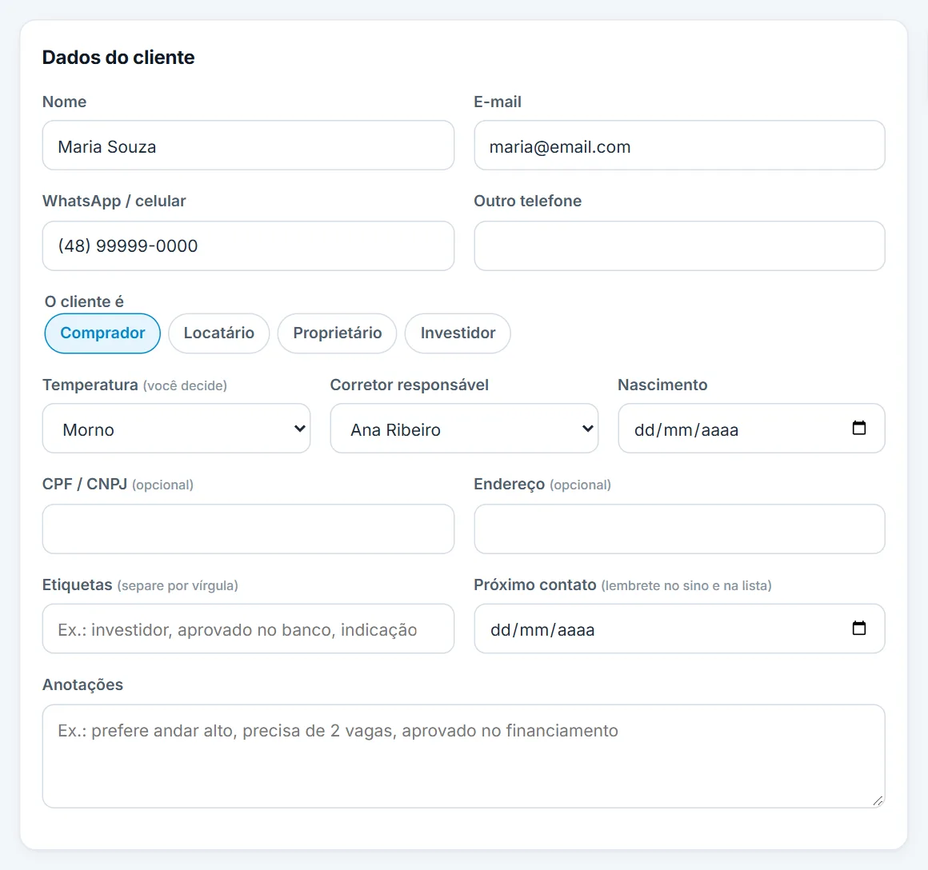The image size is (928, 870).
Task: Grab the Anotações textarea resize handle
Action: 878,800
